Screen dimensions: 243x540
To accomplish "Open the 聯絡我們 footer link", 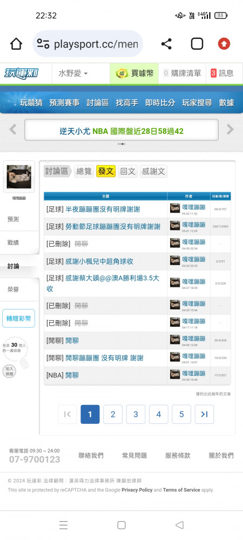I will 91,456.
